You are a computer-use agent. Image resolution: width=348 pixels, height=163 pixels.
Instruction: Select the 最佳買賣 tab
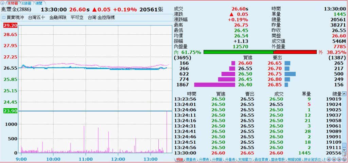[x=261, y=160]
